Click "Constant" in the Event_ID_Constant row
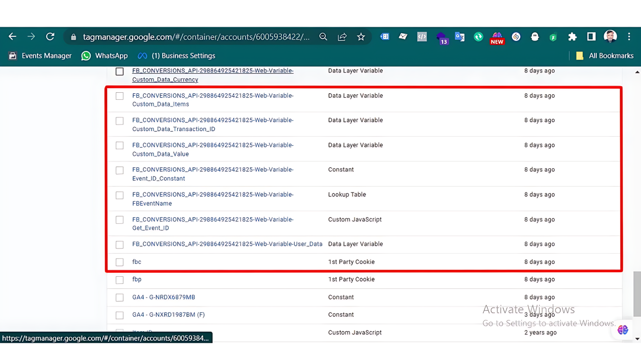The height and width of the screenshot is (361, 641). click(x=341, y=169)
